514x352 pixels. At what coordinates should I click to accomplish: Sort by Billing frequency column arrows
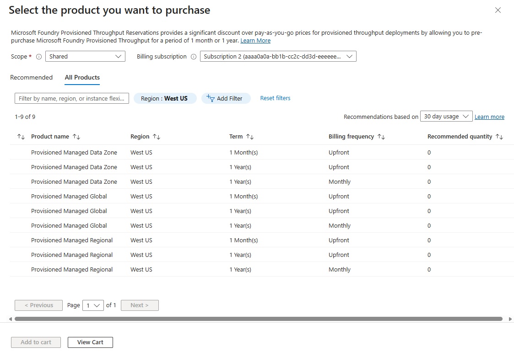(381, 137)
